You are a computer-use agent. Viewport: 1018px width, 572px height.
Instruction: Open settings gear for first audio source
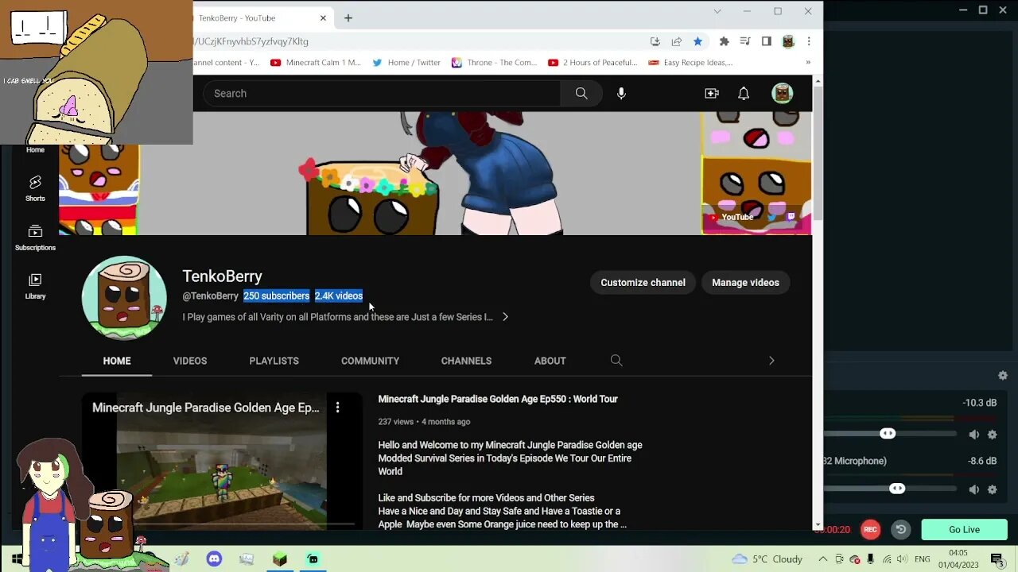(x=992, y=435)
